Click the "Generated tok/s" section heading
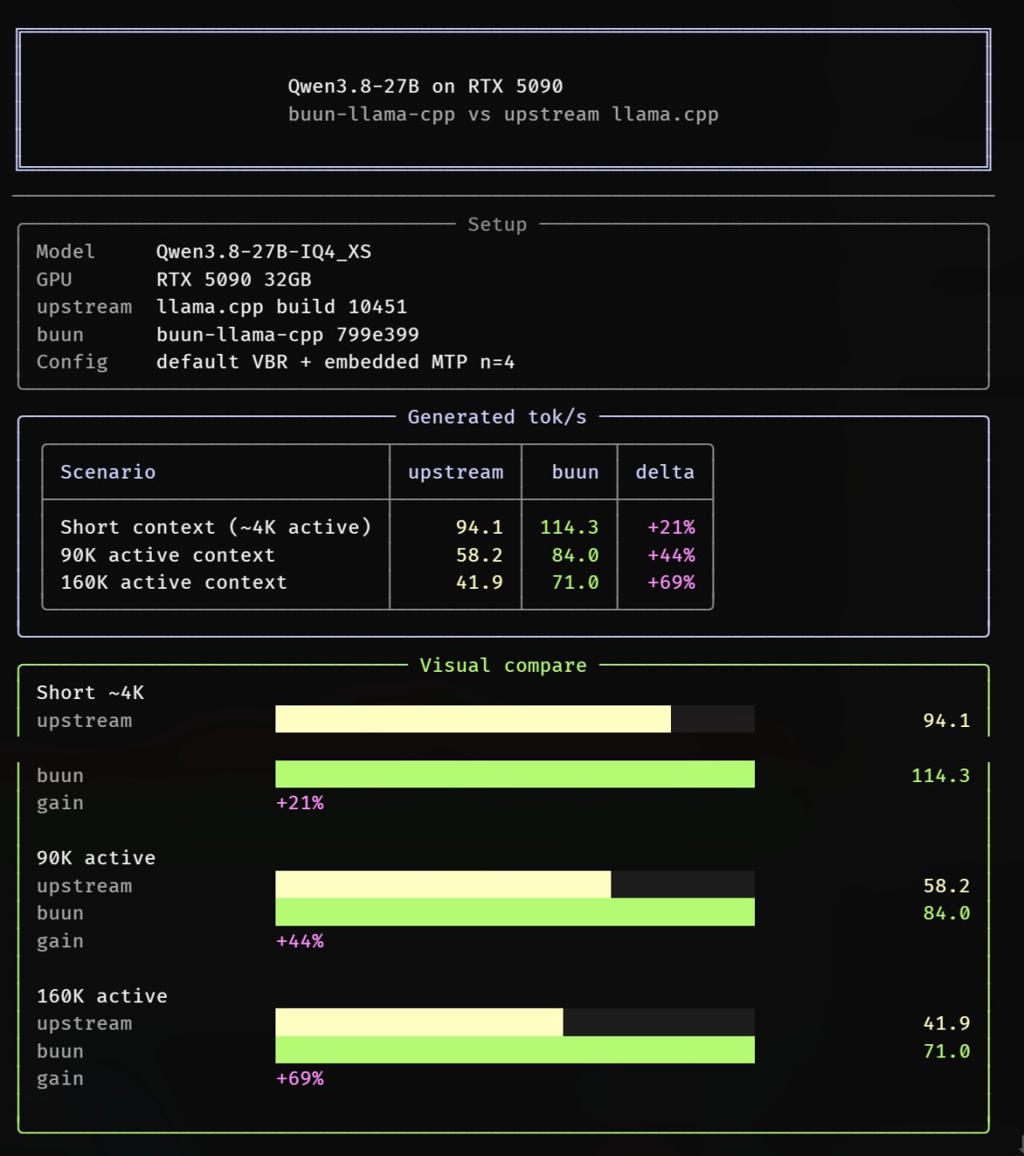Viewport: 1024px width, 1156px height. (497, 417)
